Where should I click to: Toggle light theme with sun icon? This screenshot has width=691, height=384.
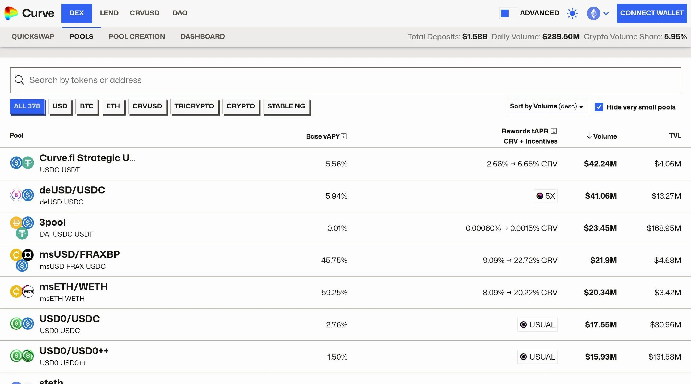pyautogui.click(x=572, y=13)
